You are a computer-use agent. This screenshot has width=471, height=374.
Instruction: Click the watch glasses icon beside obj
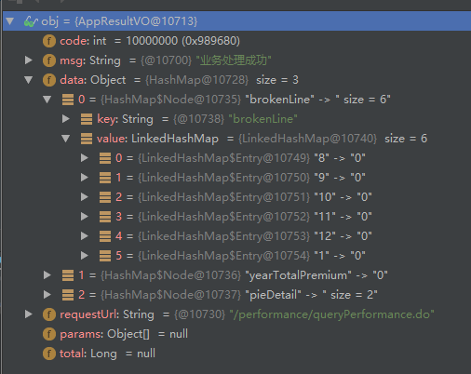[x=31, y=21]
